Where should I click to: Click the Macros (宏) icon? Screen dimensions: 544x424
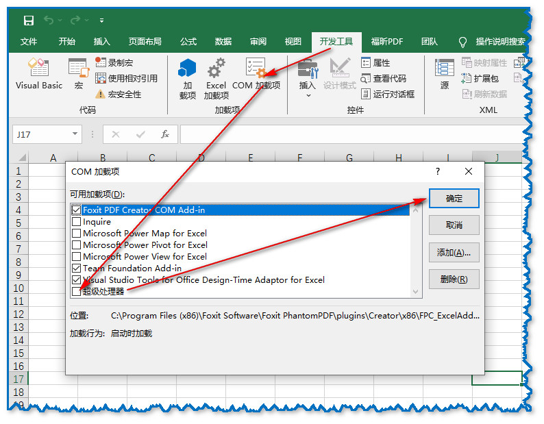(x=79, y=74)
